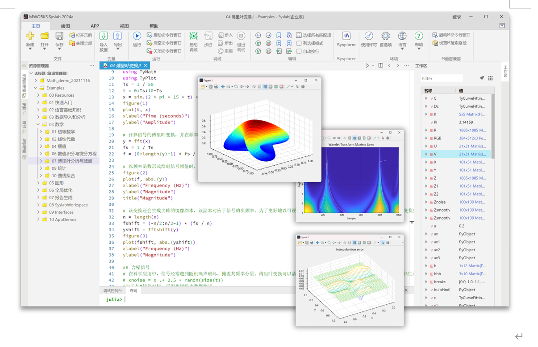Viewport: 538px width, 347px height.
Task: Run file via editor play triangle
Action: pyautogui.click(x=367, y=65)
